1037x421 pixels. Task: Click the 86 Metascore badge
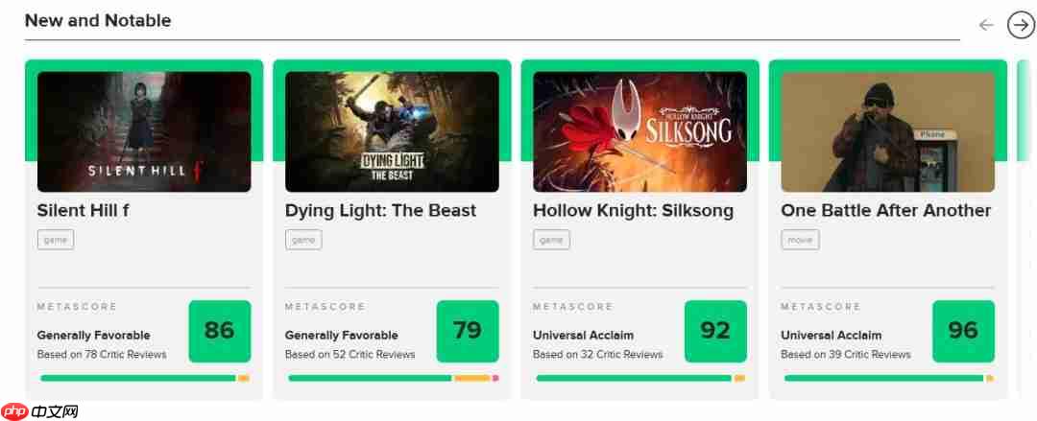[x=219, y=331]
